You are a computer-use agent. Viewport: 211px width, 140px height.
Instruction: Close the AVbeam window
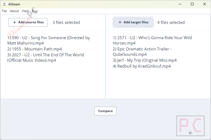pyautogui.click(x=204, y=4)
